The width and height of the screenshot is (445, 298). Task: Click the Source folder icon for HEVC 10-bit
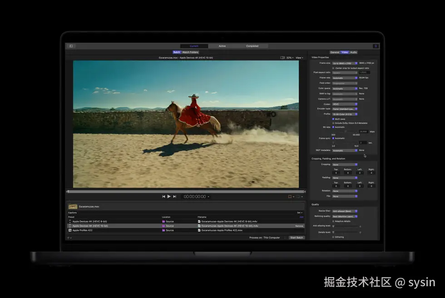click(x=163, y=226)
